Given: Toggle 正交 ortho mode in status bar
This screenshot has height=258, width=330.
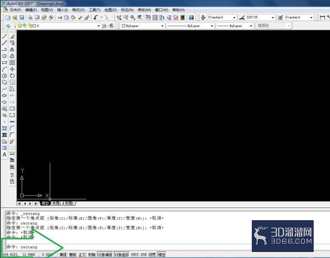Looking at the screenshot, I should click(82, 255).
